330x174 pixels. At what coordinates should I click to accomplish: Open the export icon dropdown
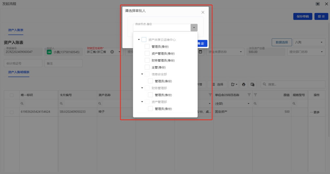click(x=234, y=85)
